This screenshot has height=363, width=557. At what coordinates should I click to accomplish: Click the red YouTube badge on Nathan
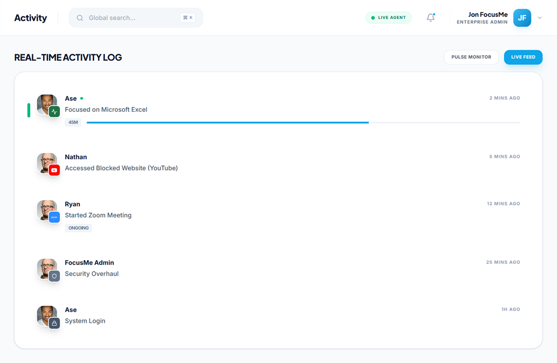(x=54, y=170)
